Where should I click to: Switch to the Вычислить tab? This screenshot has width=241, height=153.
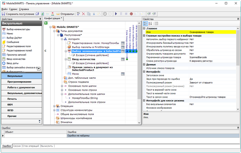pyautogui.click(x=47, y=146)
